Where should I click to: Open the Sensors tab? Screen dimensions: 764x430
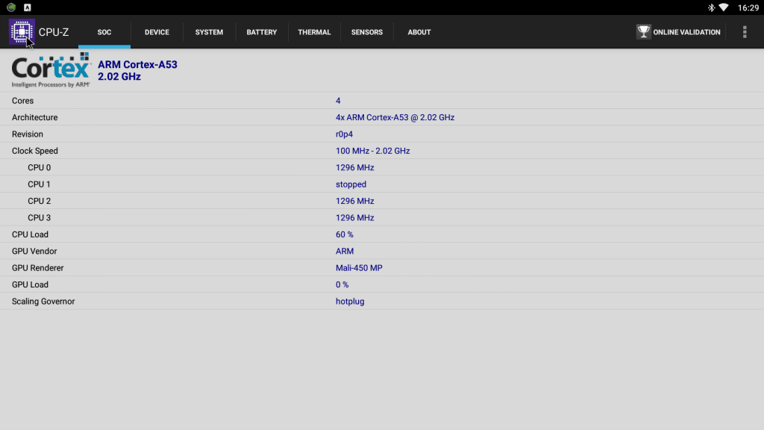point(367,32)
